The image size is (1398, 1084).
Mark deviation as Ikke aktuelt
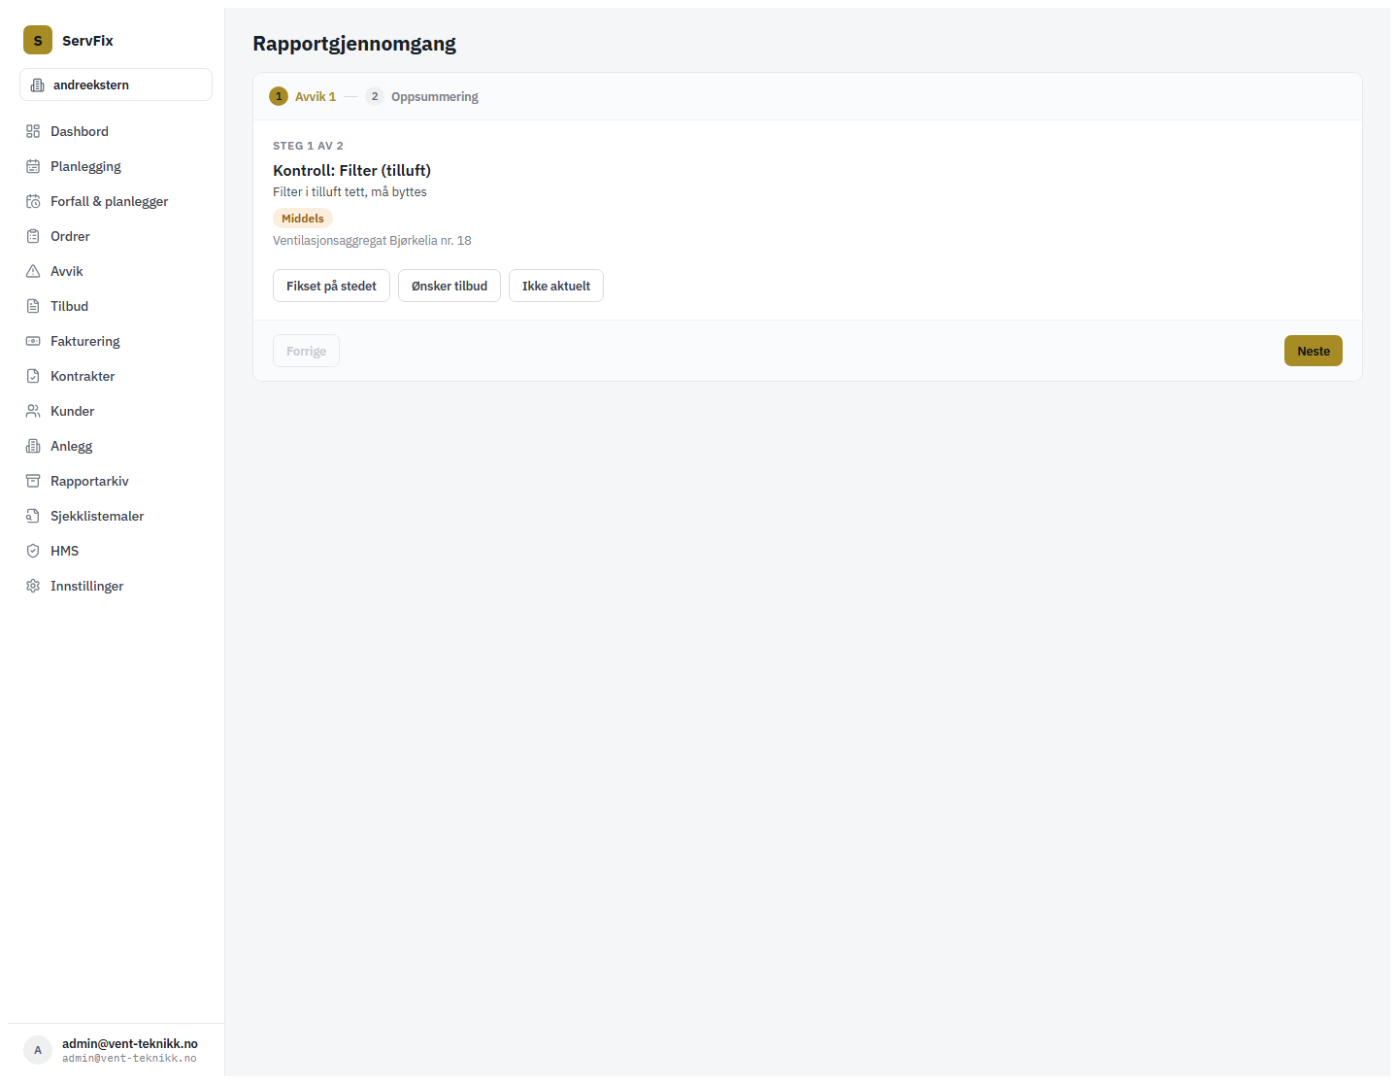(556, 286)
